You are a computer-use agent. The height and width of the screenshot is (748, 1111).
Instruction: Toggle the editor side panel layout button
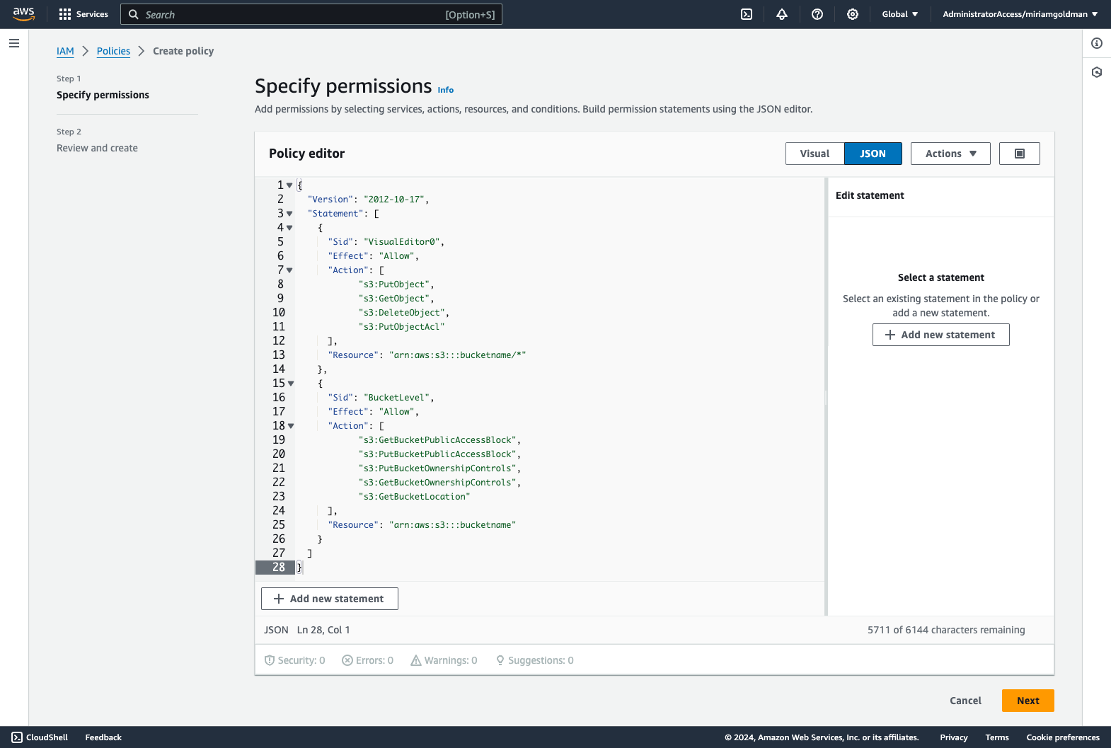(1019, 154)
